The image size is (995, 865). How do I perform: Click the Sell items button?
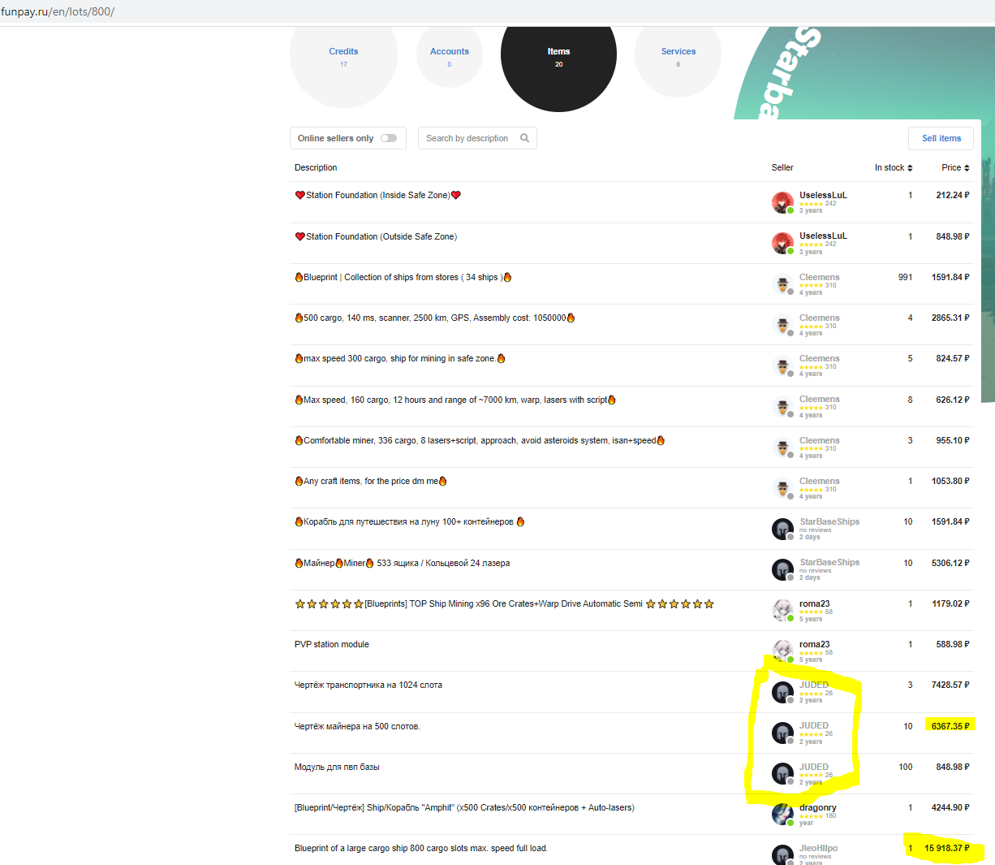[941, 138]
